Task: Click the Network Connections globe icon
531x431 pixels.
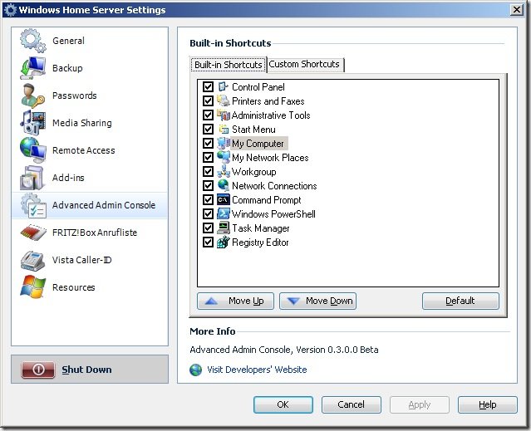Action: pos(224,185)
